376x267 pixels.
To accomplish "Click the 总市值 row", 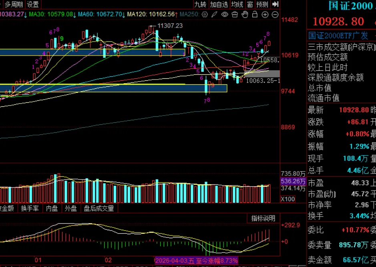I will 320,88.
